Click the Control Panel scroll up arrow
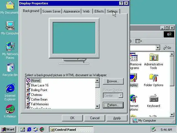Image resolution: width=177 pixels, height=133 pixels. click(x=172, y=54)
